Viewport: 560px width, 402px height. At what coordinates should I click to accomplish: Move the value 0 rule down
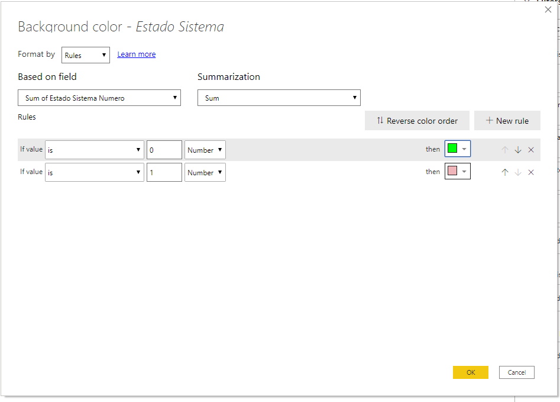[518, 150]
